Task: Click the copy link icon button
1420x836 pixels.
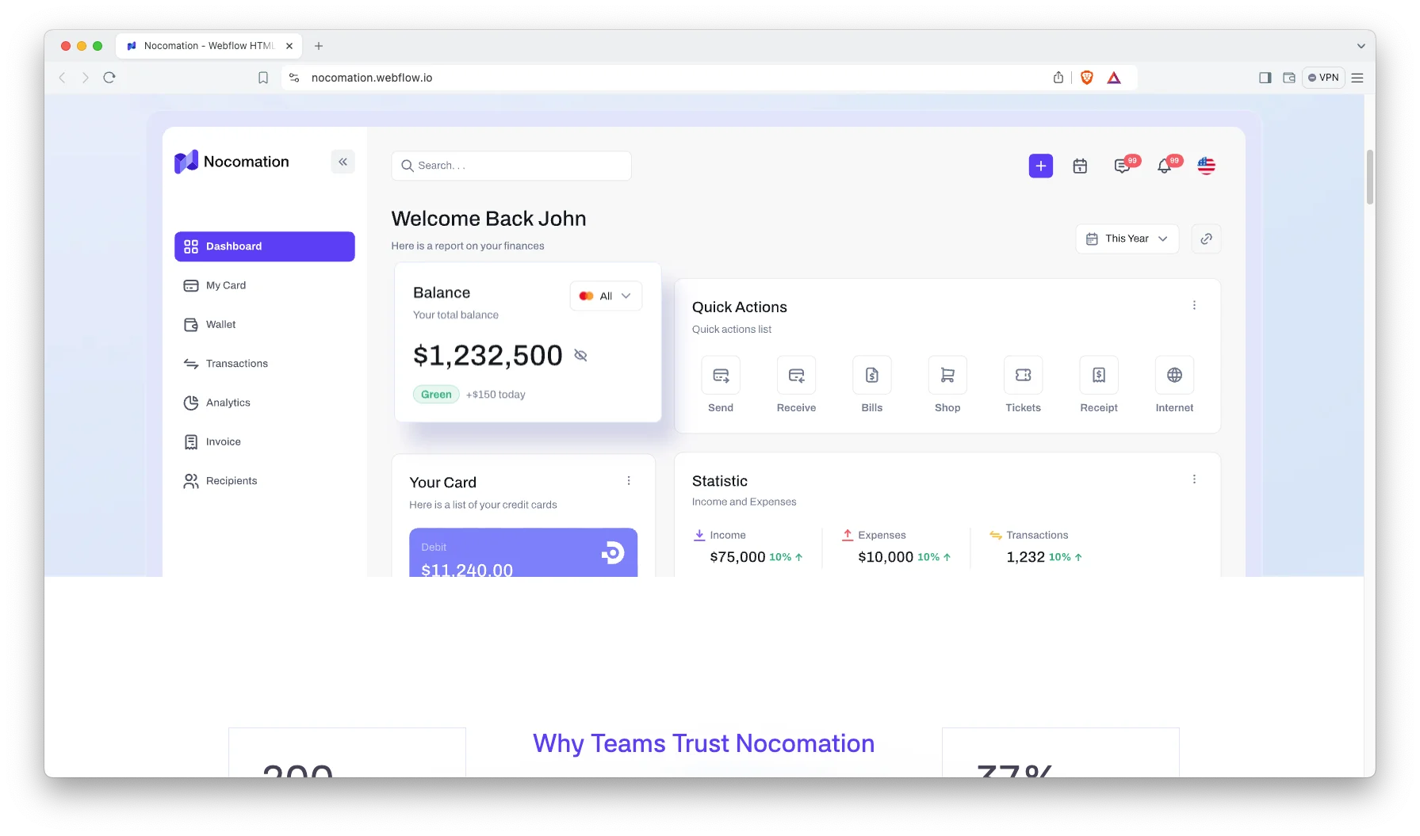Action: coord(1206,239)
